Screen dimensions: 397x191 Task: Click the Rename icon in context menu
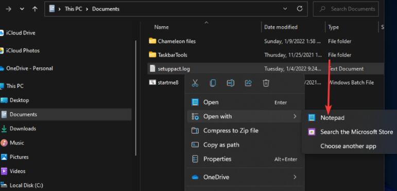[230, 83]
